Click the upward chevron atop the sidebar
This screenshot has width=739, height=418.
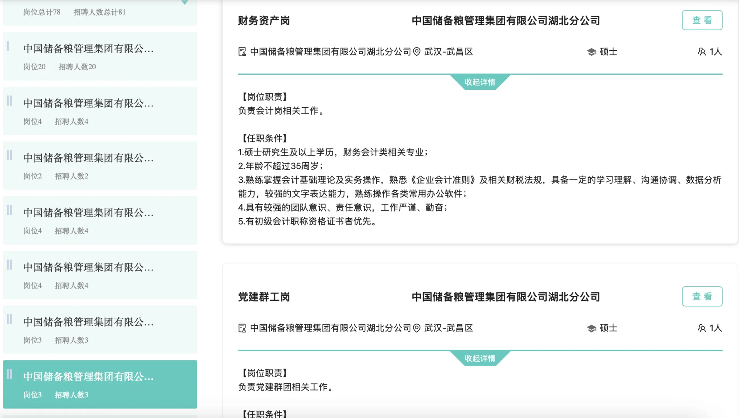pyautogui.click(x=185, y=2)
